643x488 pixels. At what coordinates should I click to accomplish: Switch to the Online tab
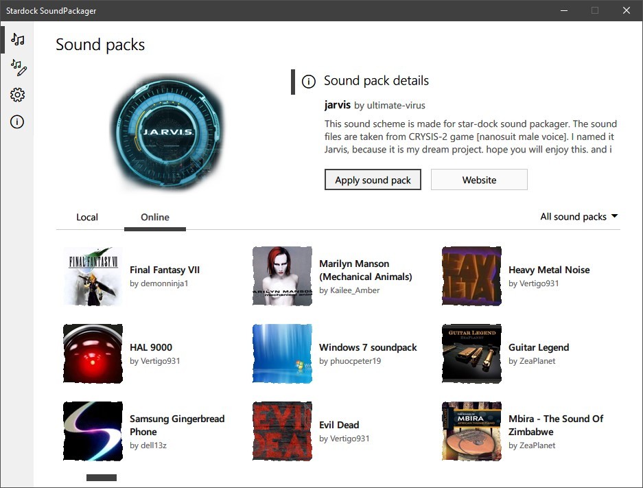pyautogui.click(x=154, y=217)
